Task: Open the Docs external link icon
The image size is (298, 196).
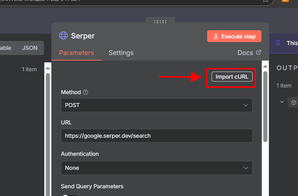Action: click(x=258, y=52)
